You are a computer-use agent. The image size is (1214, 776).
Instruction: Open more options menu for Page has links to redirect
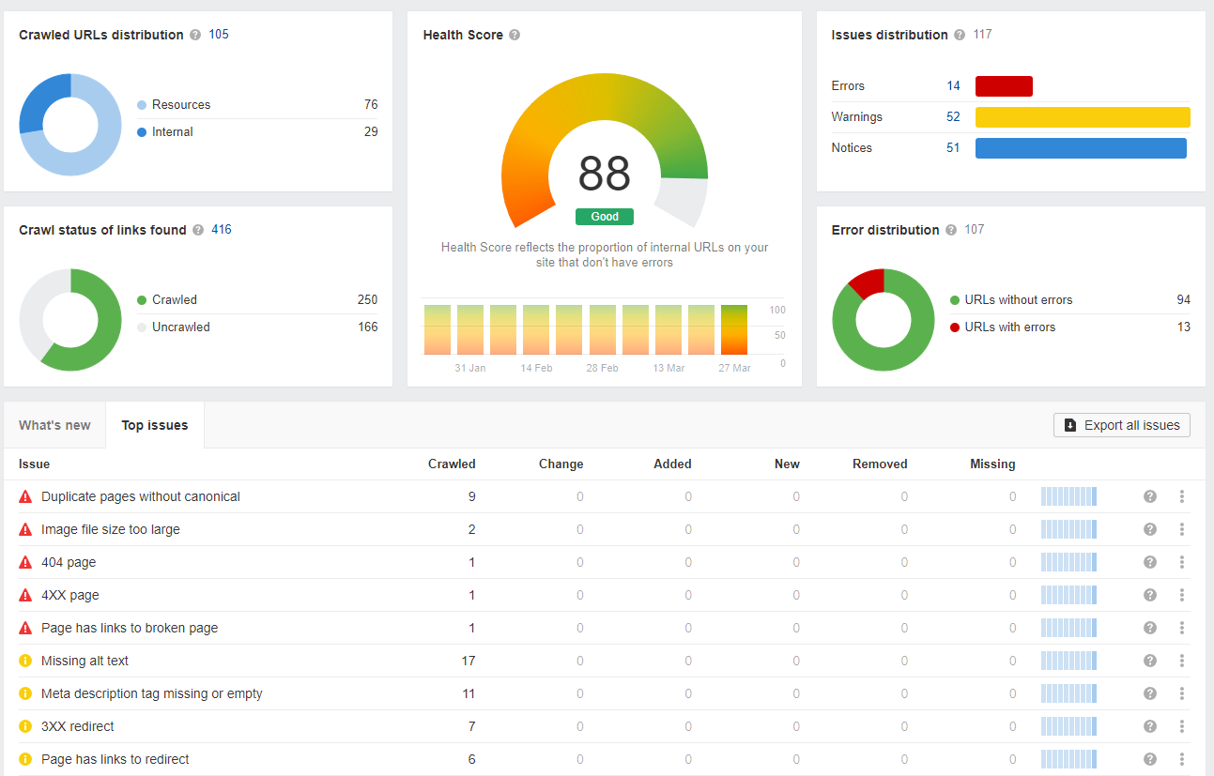click(x=1182, y=759)
